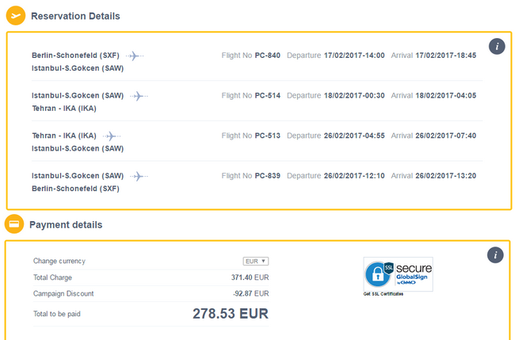
Task: Click plane icon for Istanbul to Berlin flight
Action: click(x=139, y=177)
